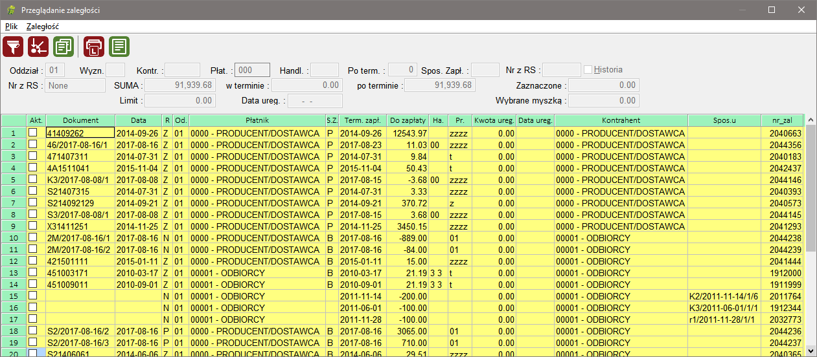This screenshot has width=817, height=357.
Task: Click the SUMA field showing 91,939.68
Action: point(179,85)
